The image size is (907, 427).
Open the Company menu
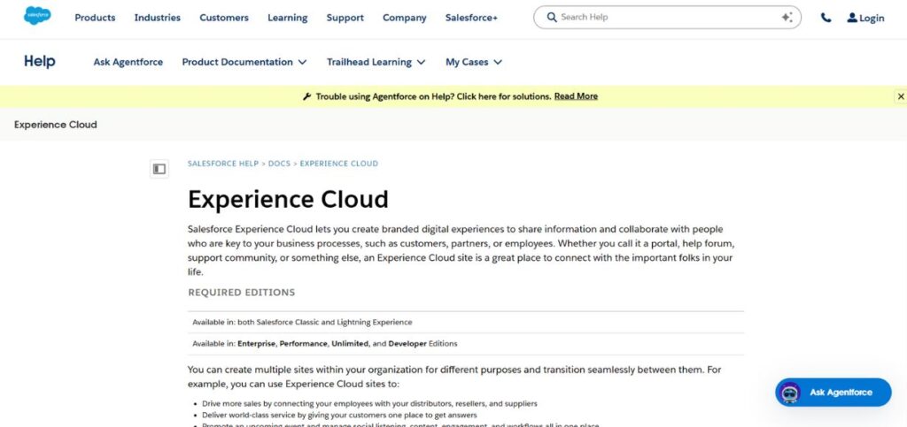404,18
